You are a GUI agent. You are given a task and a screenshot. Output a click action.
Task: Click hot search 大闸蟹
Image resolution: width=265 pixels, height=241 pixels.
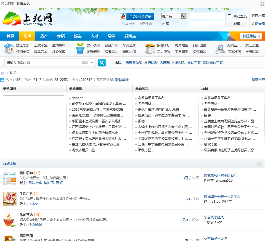165,62
